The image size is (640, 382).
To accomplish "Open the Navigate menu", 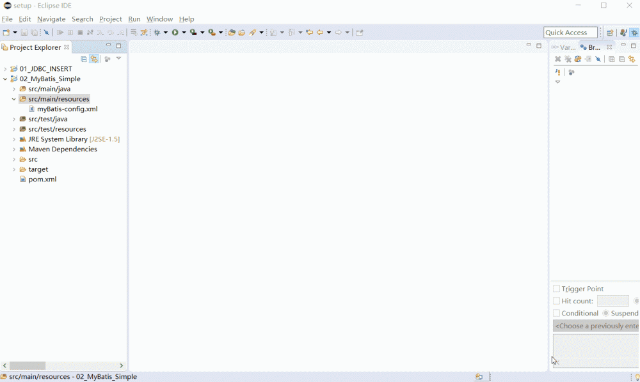I will click(x=51, y=19).
